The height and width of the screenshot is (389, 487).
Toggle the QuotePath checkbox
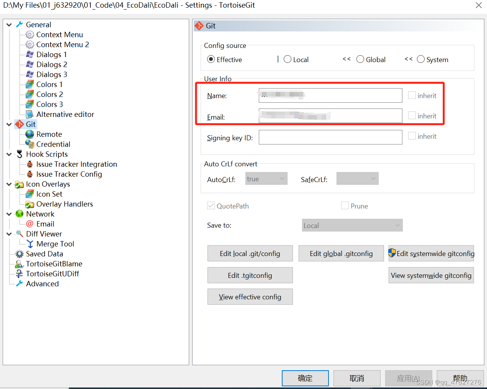click(x=211, y=205)
